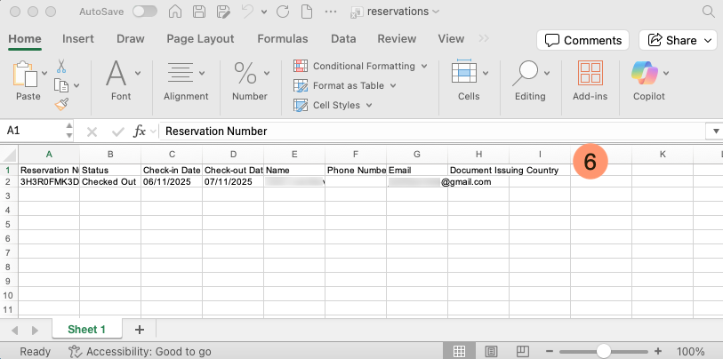This screenshot has width=723, height=359.
Task: Add a new sheet with plus button
Action: pyautogui.click(x=139, y=329)
